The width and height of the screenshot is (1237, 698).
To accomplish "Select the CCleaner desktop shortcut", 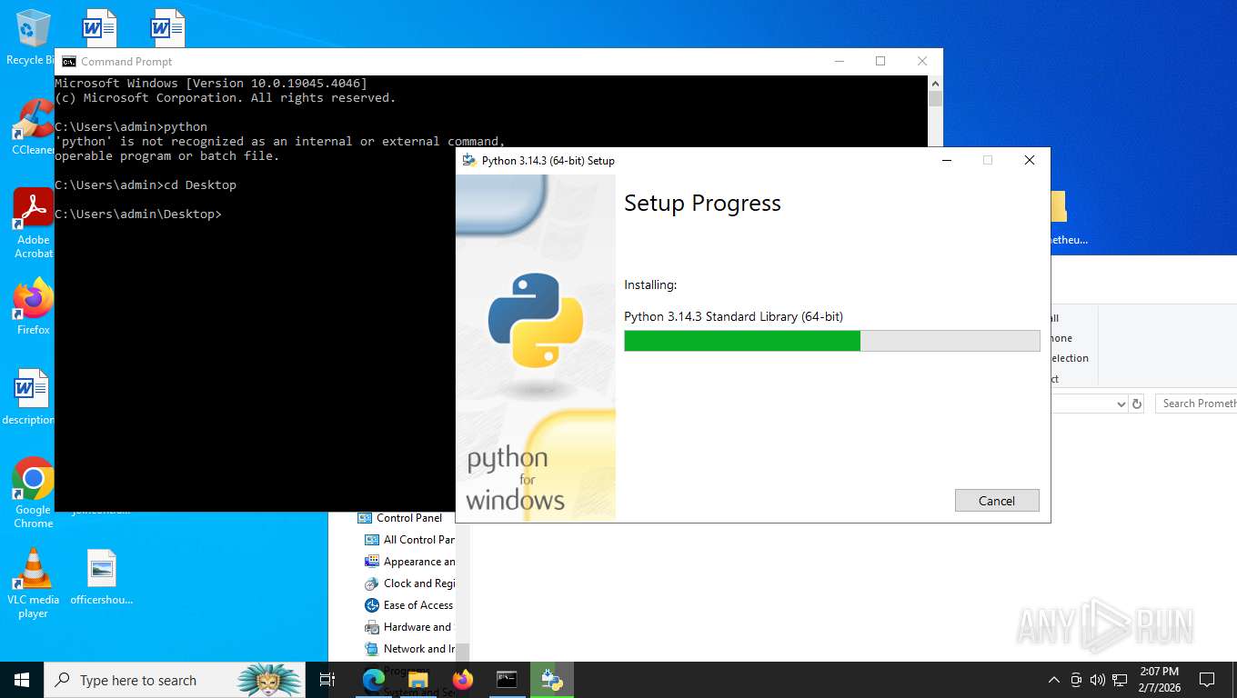I will (33, 126).
